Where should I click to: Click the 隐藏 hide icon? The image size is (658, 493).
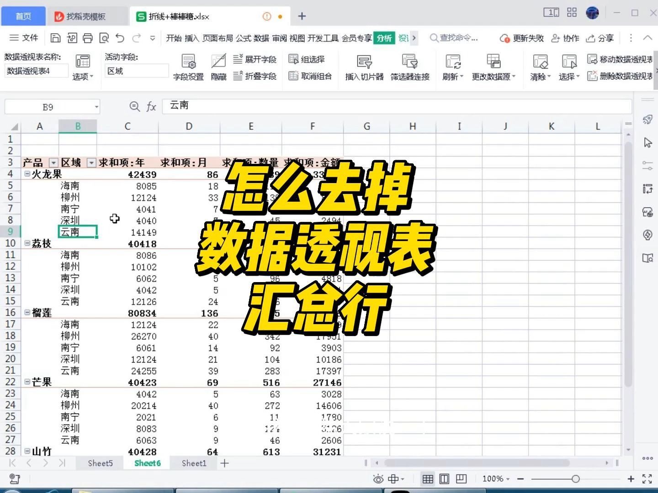pos(218,67)
